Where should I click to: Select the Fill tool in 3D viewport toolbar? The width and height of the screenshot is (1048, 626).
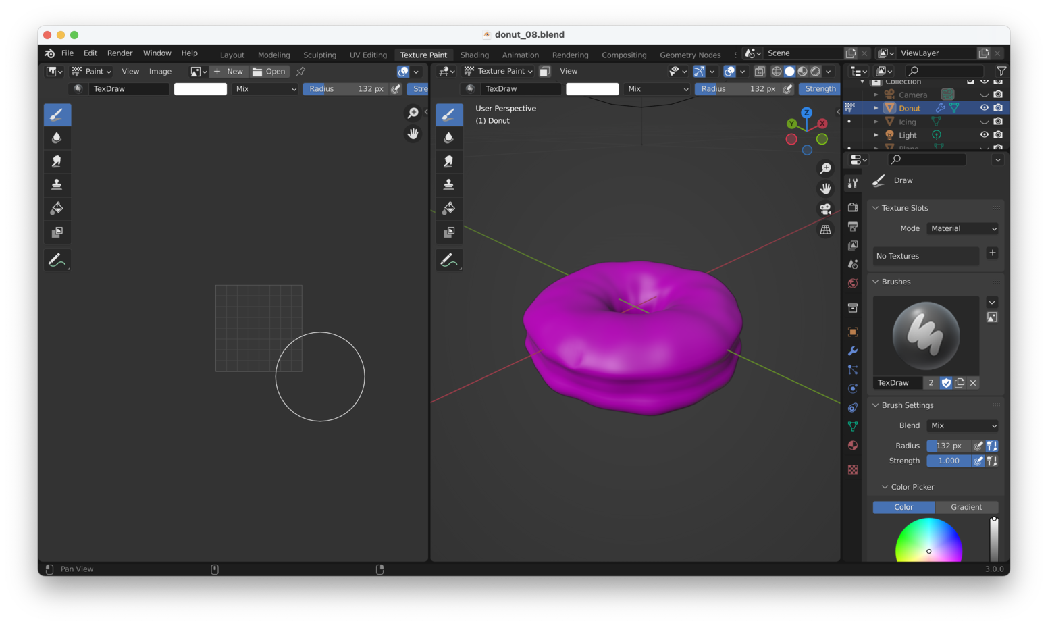click(x=449, y=208)
